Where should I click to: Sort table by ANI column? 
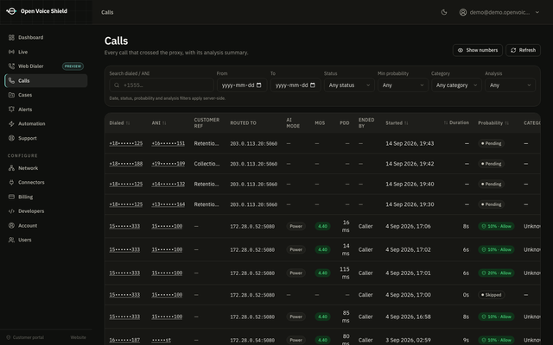click(159, 122)
